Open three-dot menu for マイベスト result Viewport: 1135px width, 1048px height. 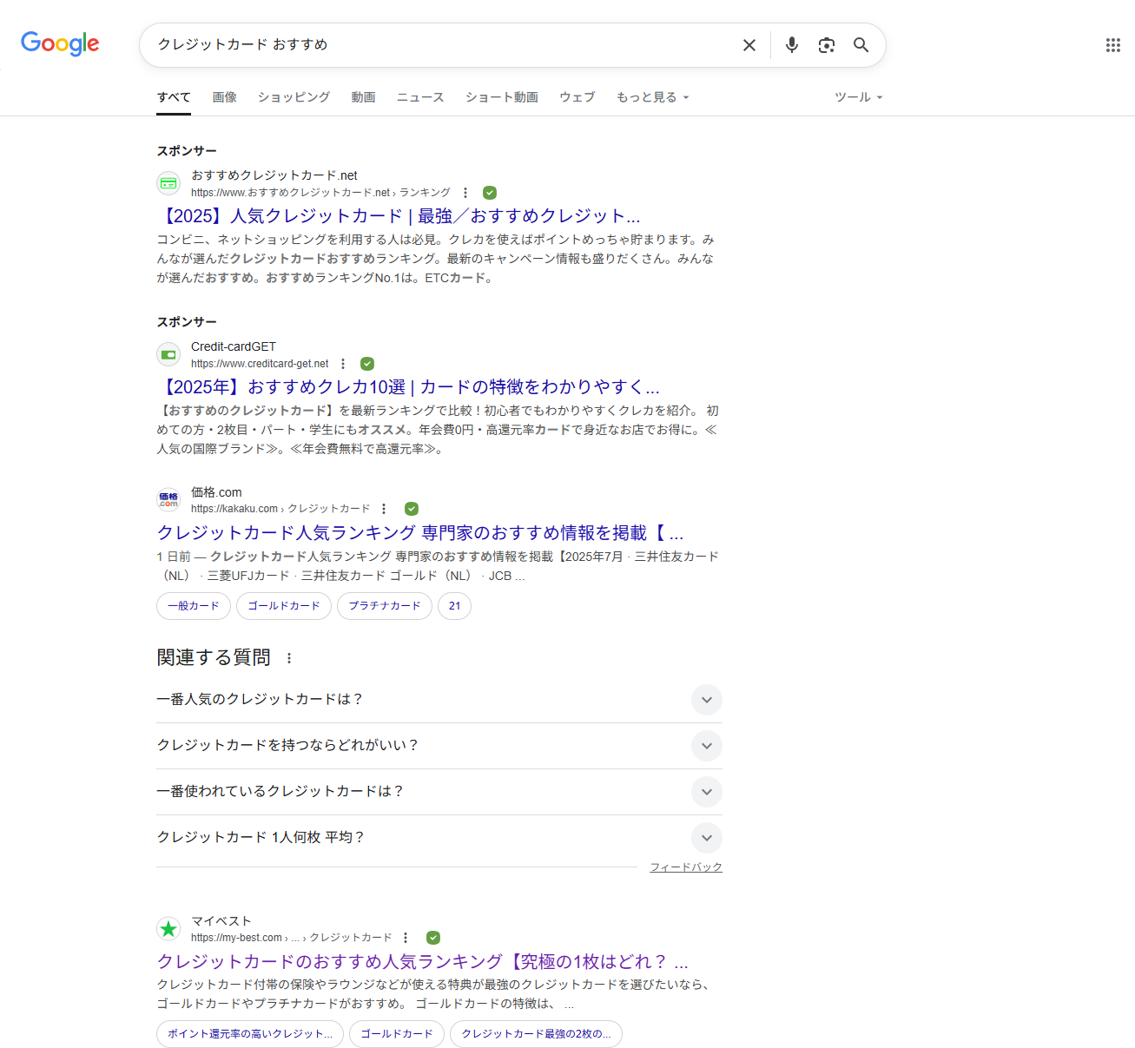click(x=406, y=938)
